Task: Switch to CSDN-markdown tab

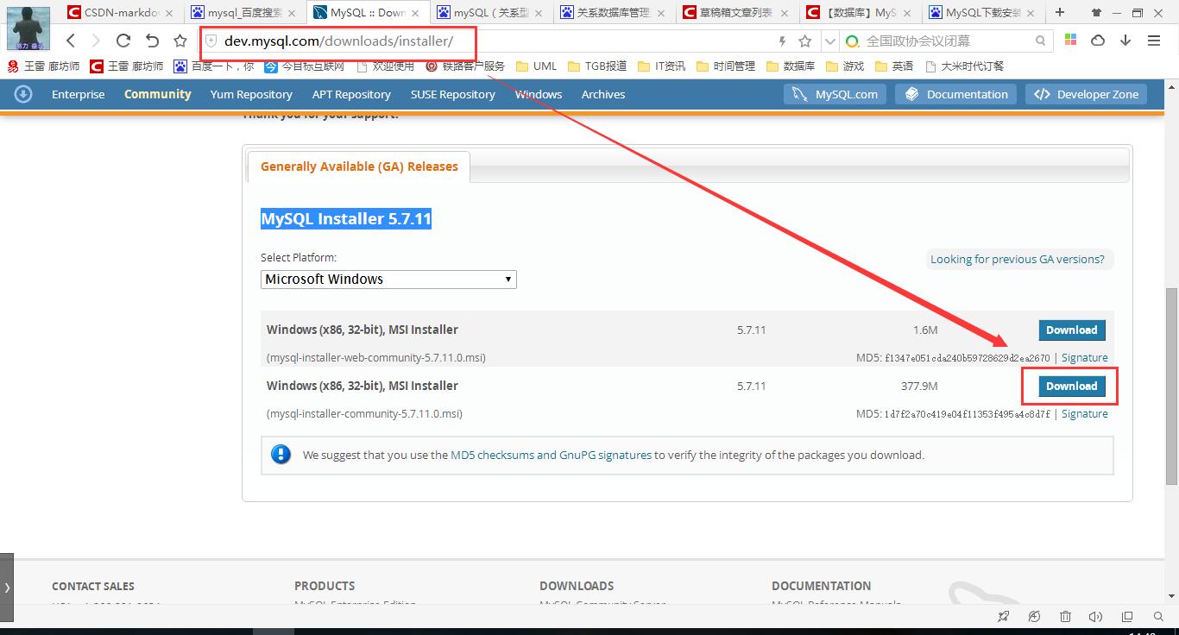Action: click(120, 12)
